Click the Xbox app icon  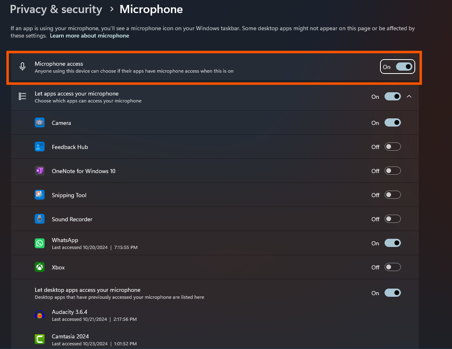point(40,267)
